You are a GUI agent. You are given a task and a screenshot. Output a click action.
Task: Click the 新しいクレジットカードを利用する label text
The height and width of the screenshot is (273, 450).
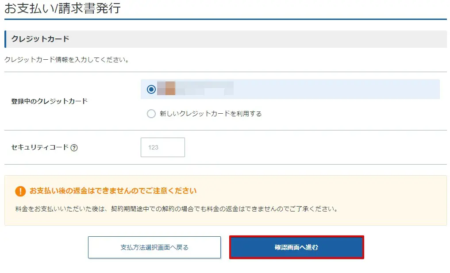point(211,114)
